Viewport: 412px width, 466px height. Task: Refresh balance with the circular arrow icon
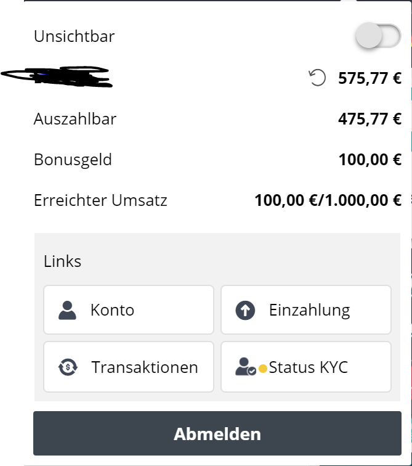[317, 78]
